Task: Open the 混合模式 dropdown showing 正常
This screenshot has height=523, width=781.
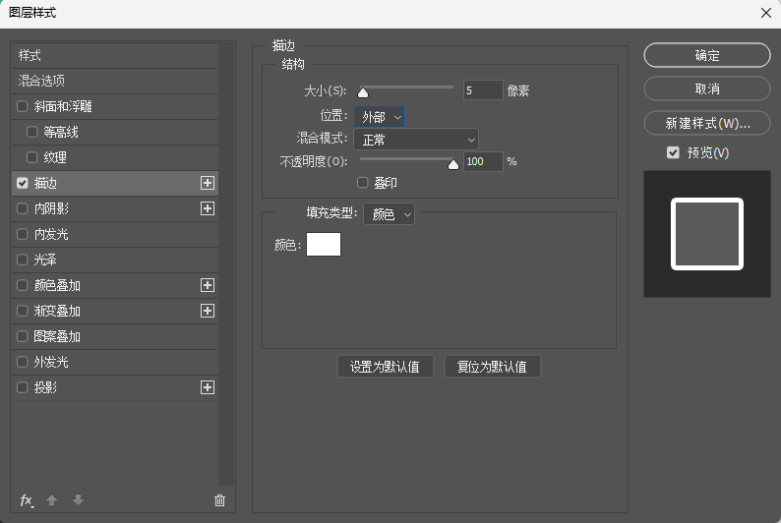Action: click(416, 140)
